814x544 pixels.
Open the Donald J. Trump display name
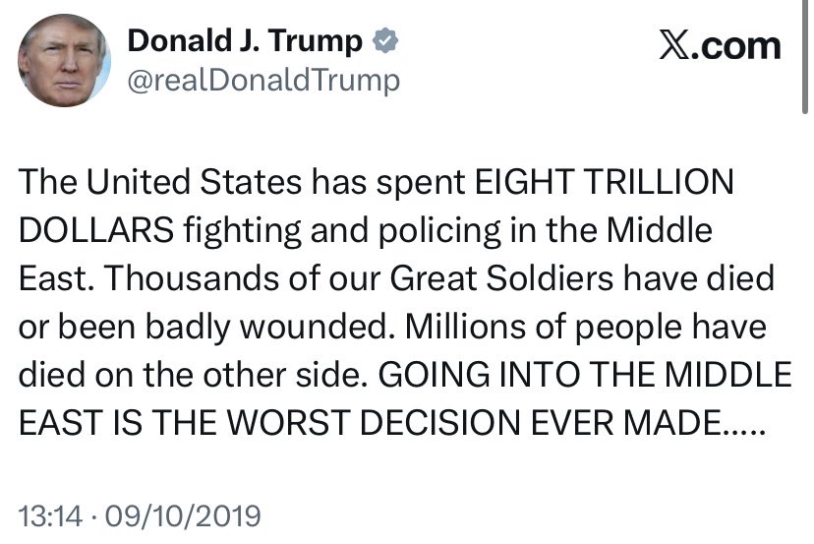246,41
